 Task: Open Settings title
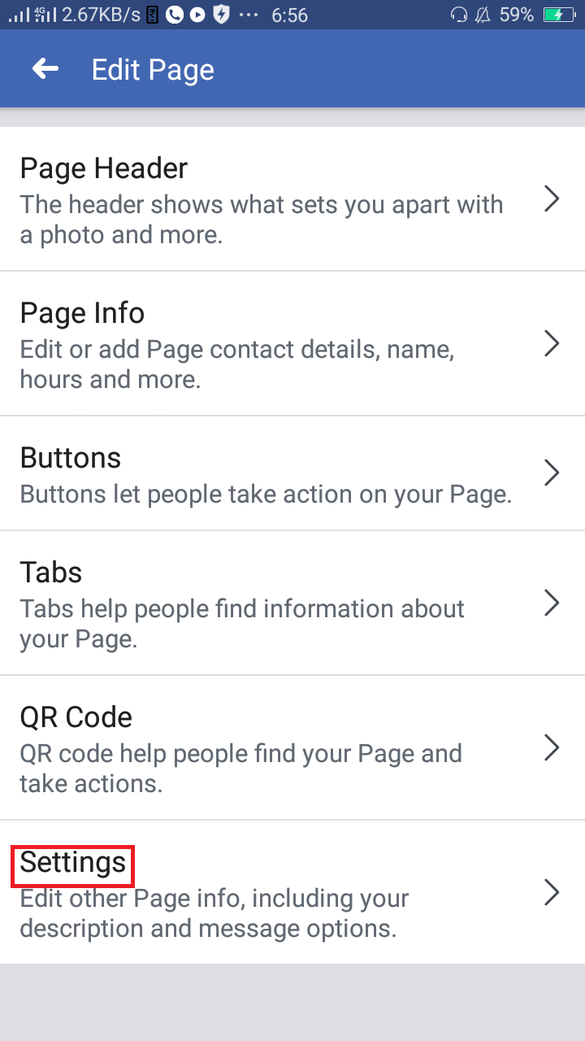tap(73, 864)
